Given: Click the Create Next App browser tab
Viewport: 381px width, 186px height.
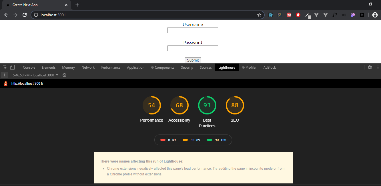Looking at the screenshot, I should coord(36,5).
